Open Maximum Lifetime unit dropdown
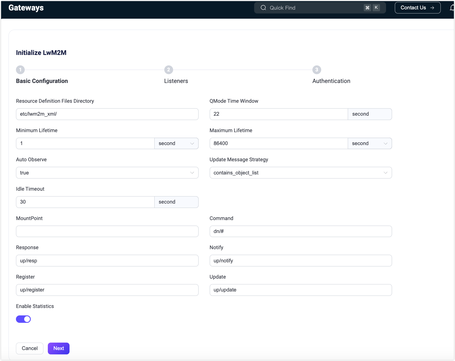 [x=370, y=143]
